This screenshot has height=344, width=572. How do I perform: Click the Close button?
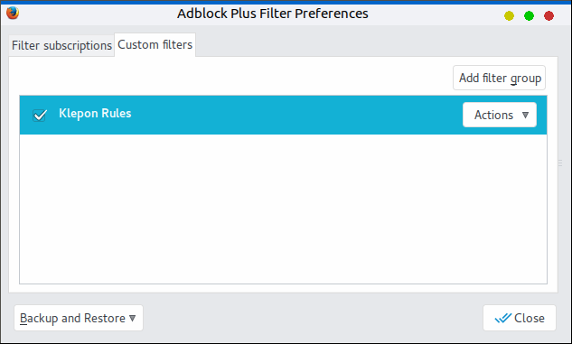(520, 318)
